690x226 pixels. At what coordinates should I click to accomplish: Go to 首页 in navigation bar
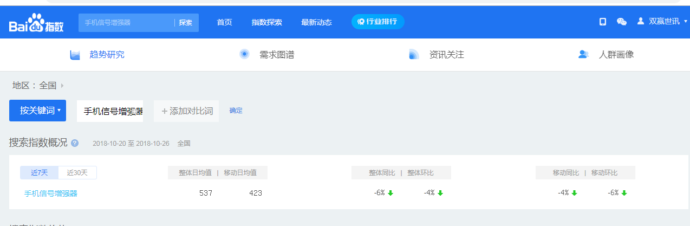tap(224, 22)
